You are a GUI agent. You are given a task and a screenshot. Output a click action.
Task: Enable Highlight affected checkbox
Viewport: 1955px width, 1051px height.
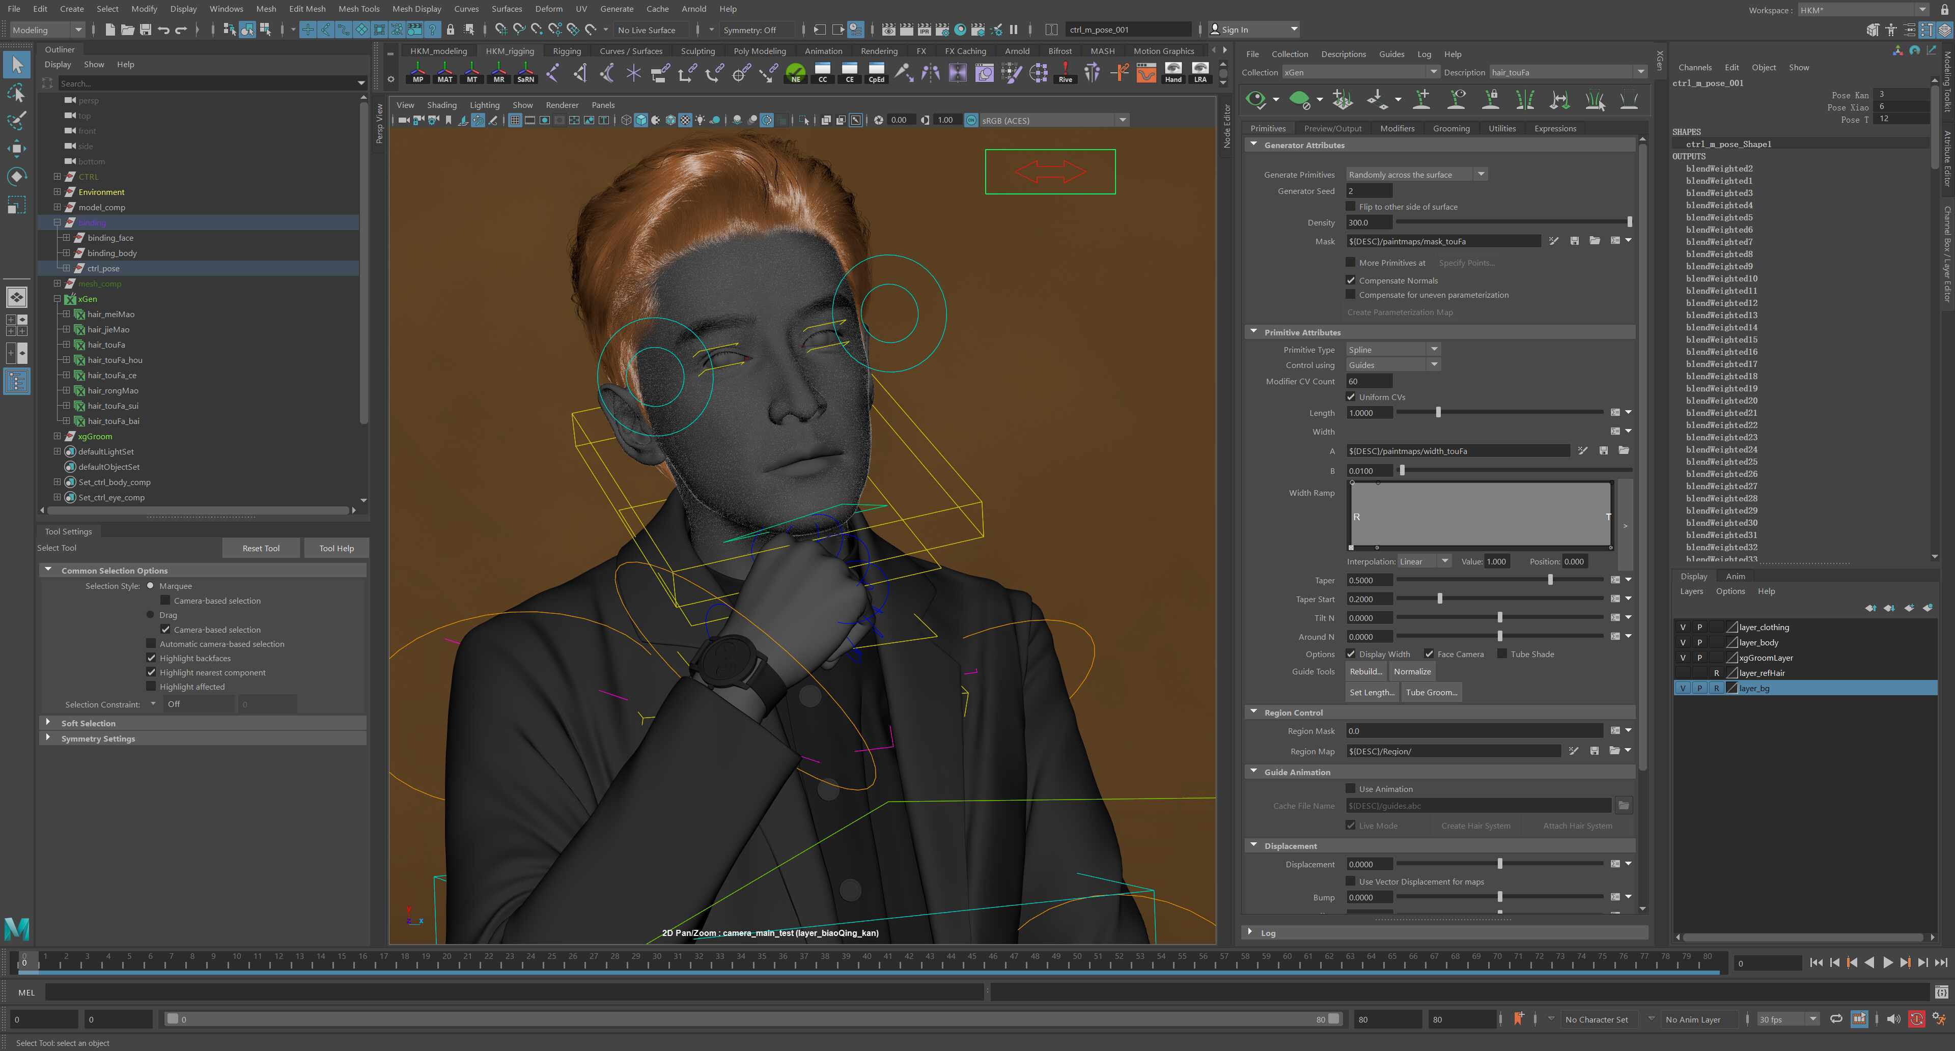click(x=151, y=687)
